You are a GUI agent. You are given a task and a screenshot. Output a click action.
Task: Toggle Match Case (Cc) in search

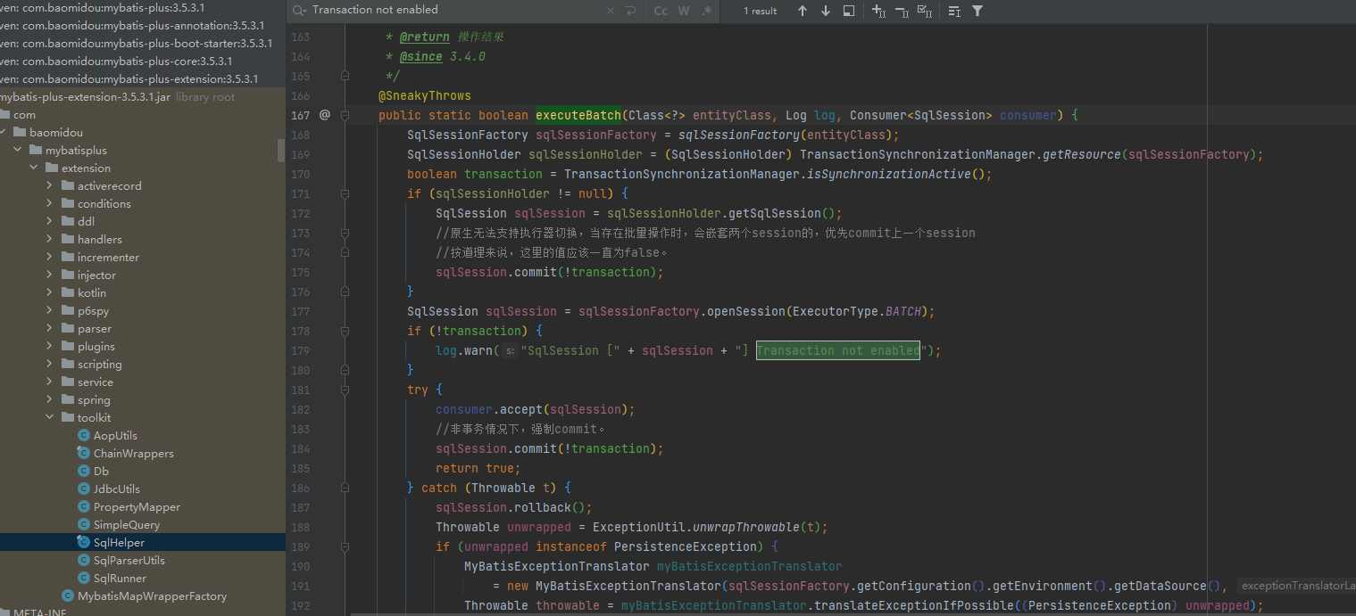661,11
